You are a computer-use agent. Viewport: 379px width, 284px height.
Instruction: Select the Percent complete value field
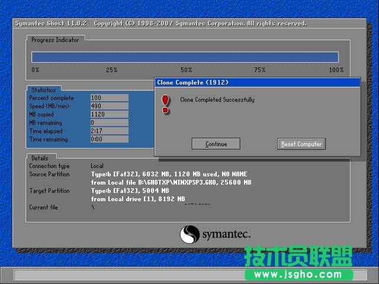click(x=109, y=98)
